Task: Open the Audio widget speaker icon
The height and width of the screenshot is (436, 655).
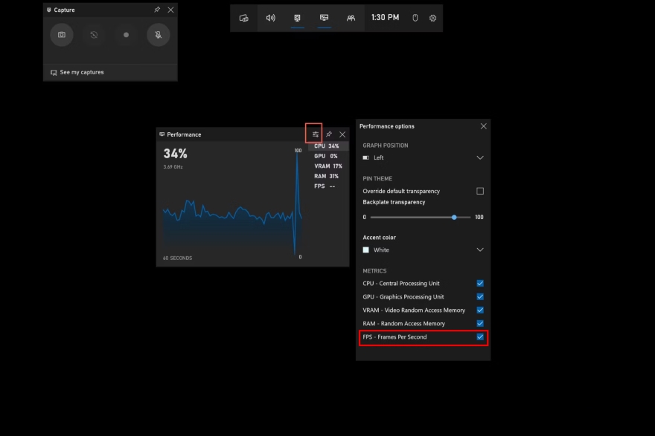Action: 271,18
